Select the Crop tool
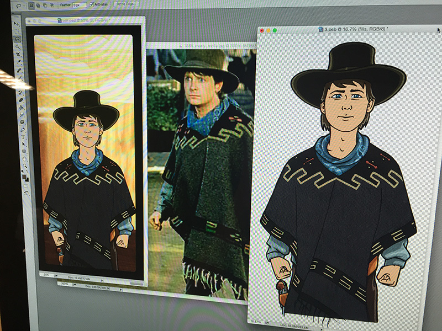The height and width of the screenshot is (331, 442). [18, 54]
